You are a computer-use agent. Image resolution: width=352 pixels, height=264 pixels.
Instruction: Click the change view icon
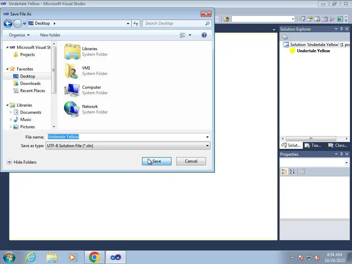(183, 35)
